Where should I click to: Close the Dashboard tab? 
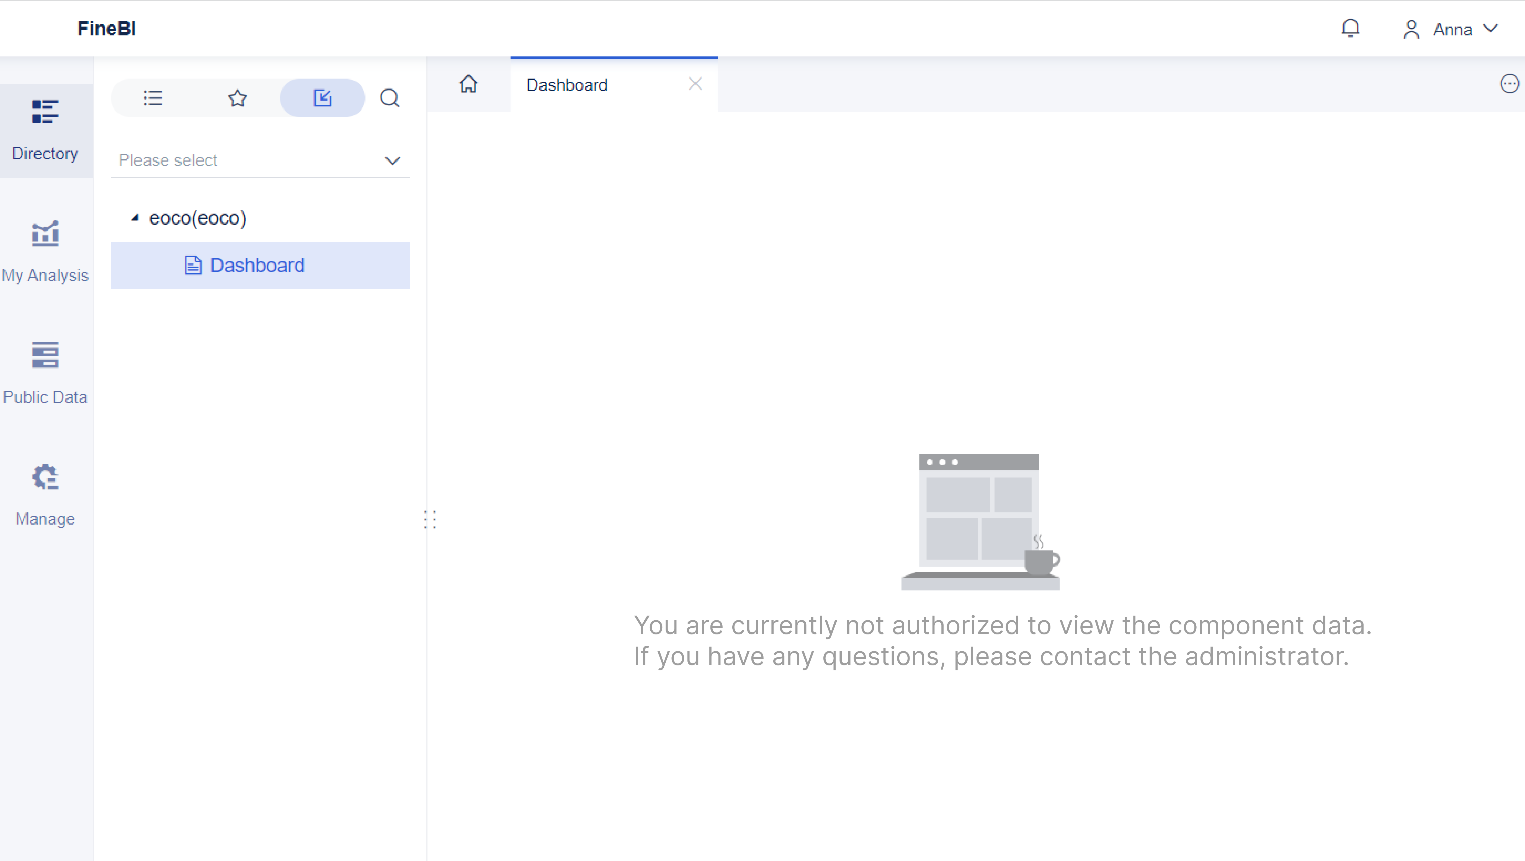coord(695,84)
